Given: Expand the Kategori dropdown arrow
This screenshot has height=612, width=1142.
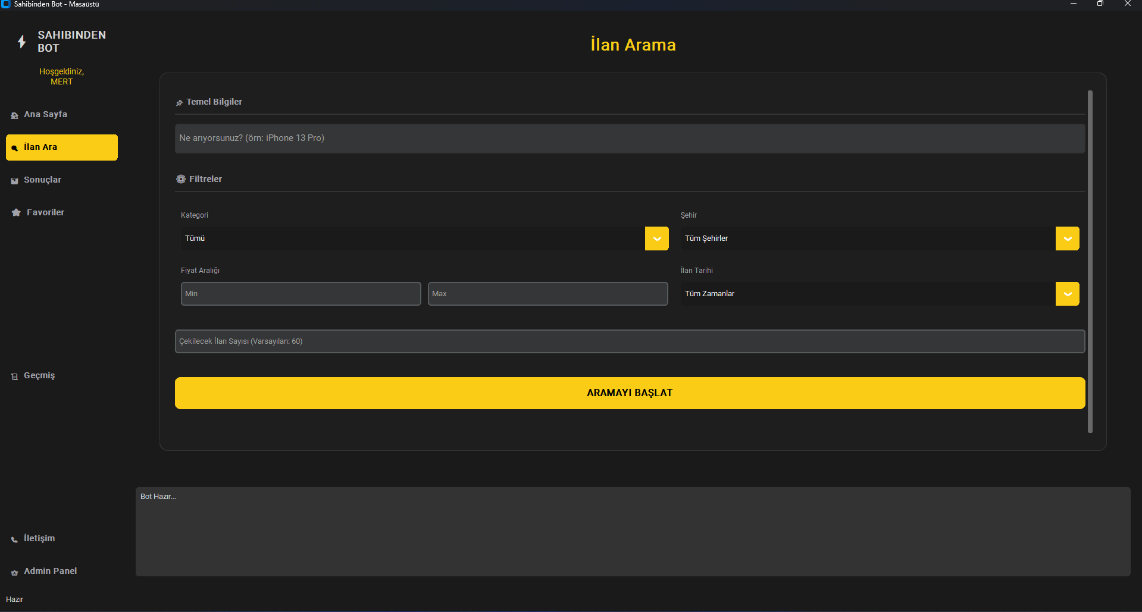Looking at the screenshot, I should pyautogui.click(x=657, y=238).
